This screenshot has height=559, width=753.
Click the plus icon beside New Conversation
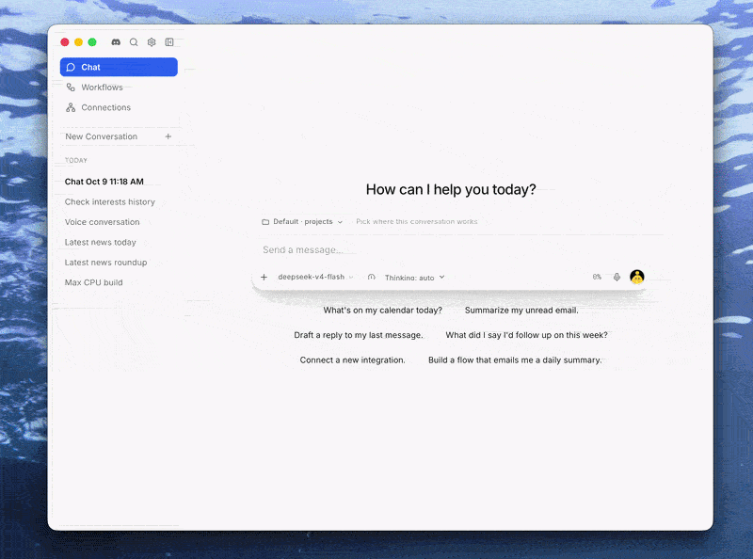click(168, 136)
